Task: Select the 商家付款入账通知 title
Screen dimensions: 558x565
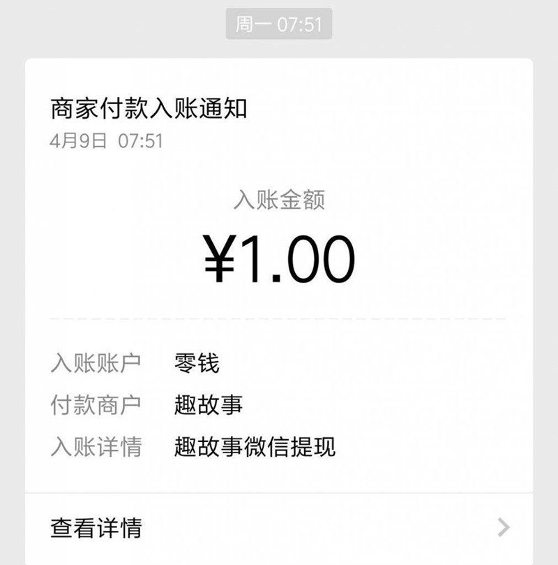Action: 149,108
